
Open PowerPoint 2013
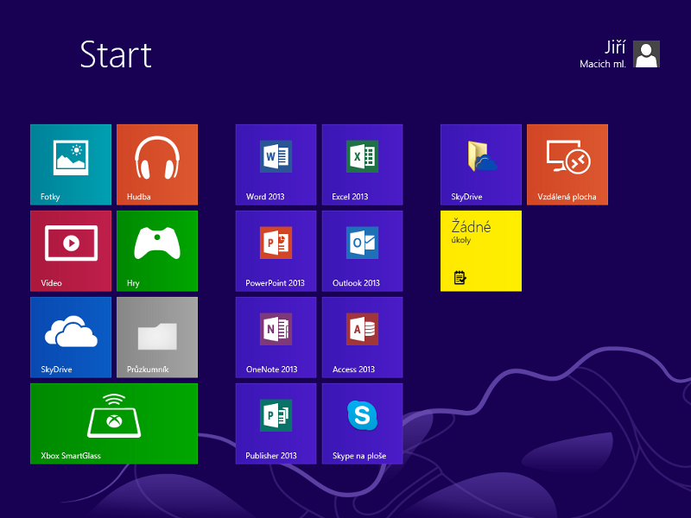click(x=276, y=250)
